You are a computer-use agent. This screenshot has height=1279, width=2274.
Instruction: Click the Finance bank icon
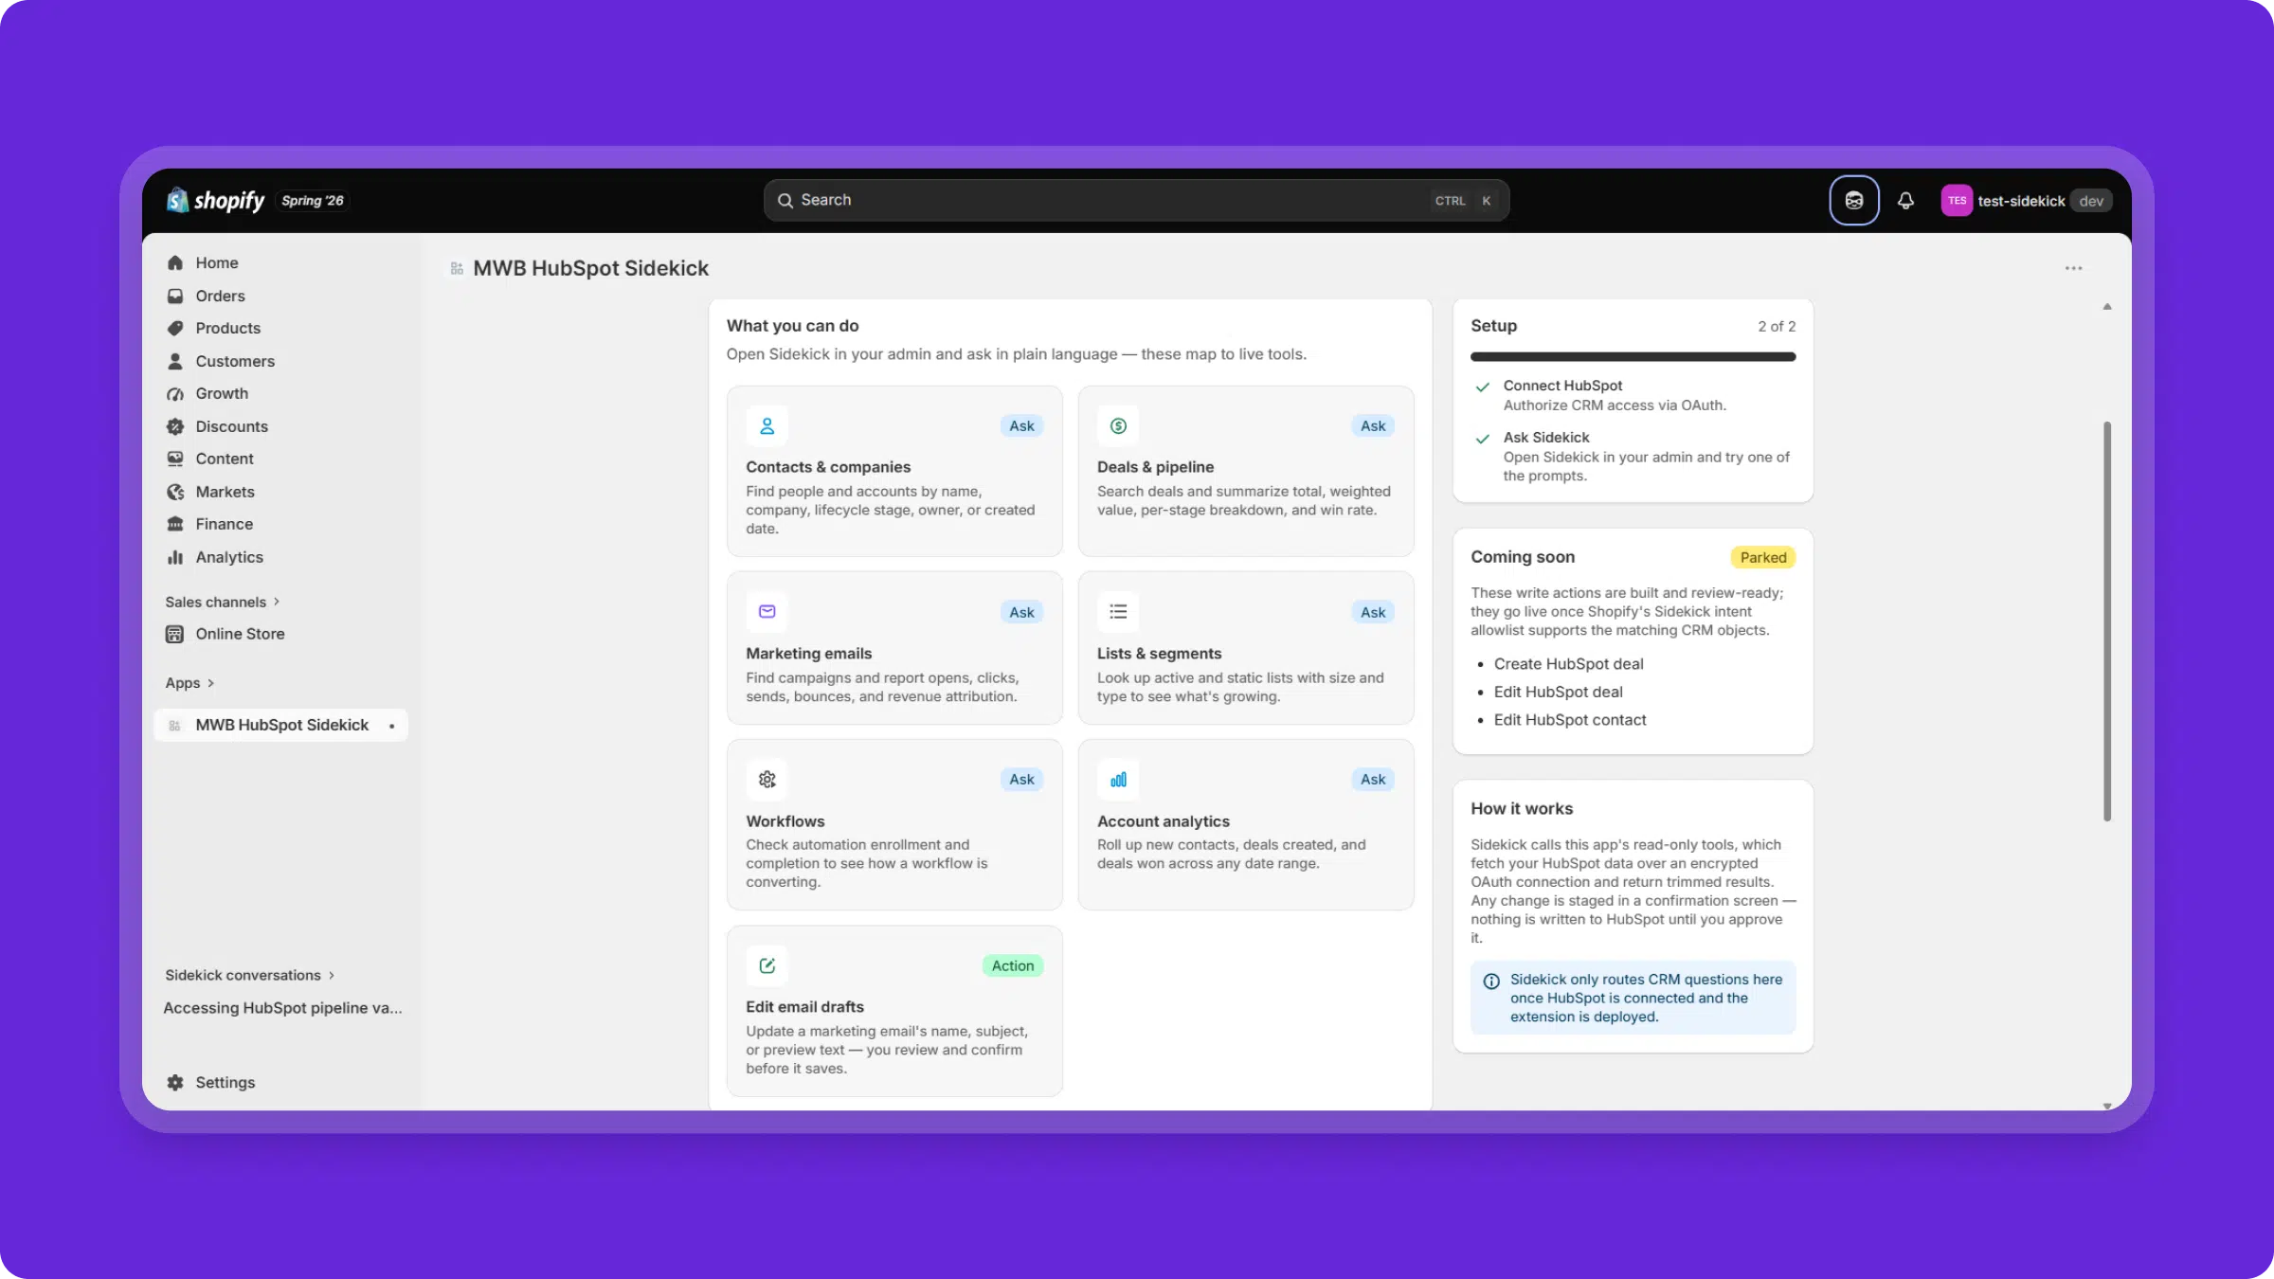coord(175,524)
